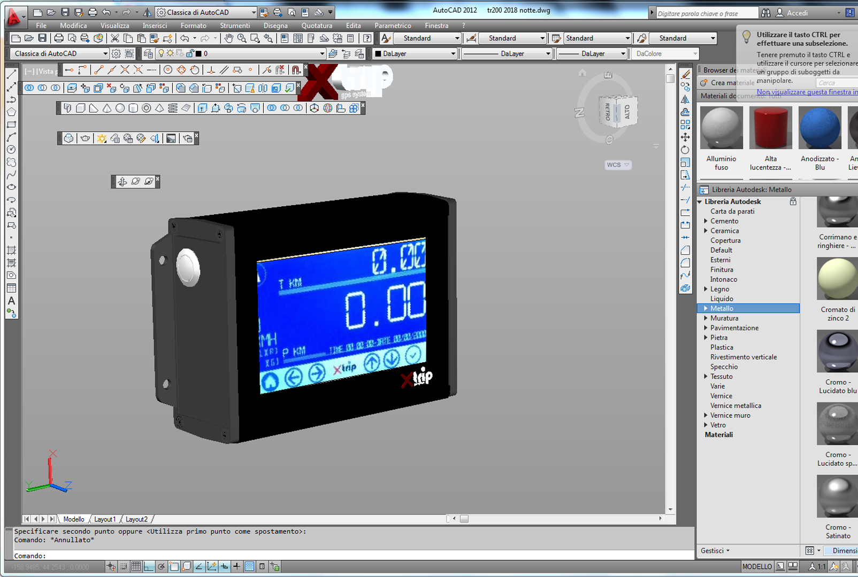858x577 pixels.
Task: Select the Torus solid tool
Action: point(146,108)
